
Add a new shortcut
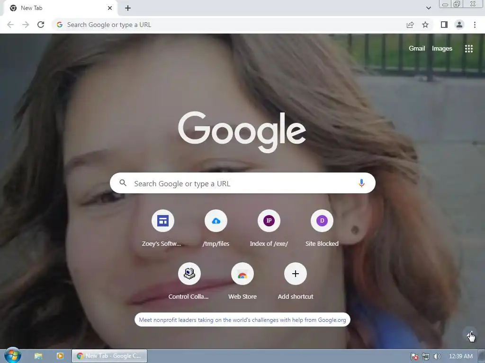[296, 281]
